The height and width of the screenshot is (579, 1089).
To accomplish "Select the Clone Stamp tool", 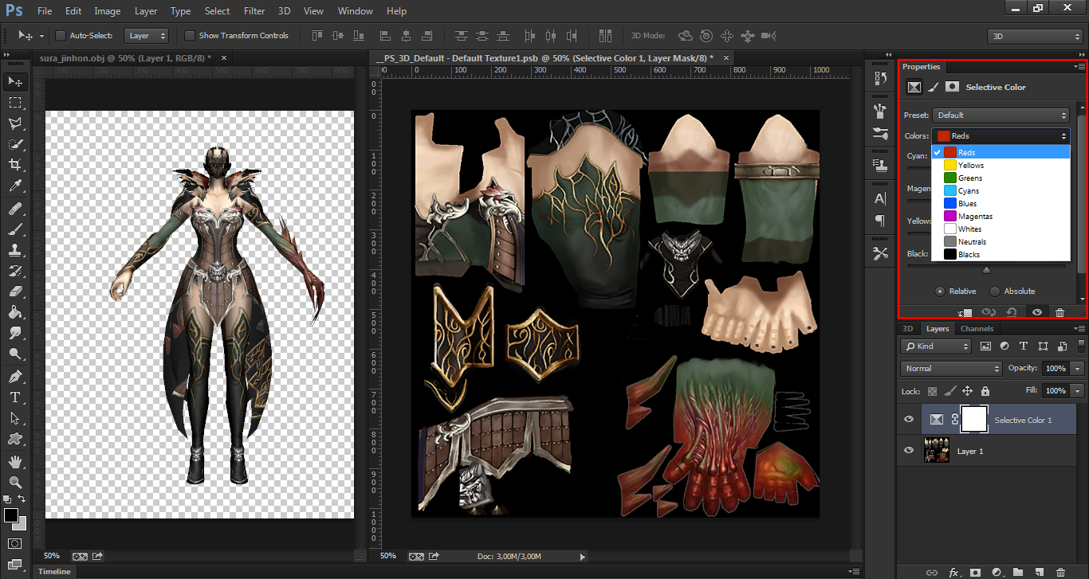I will [x=15, y=250].
